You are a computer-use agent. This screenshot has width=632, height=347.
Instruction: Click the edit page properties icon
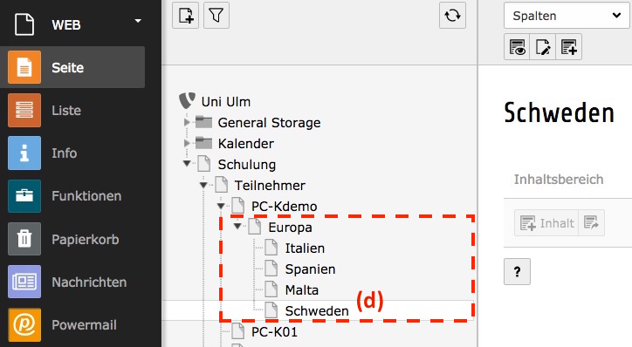[543, 47]
